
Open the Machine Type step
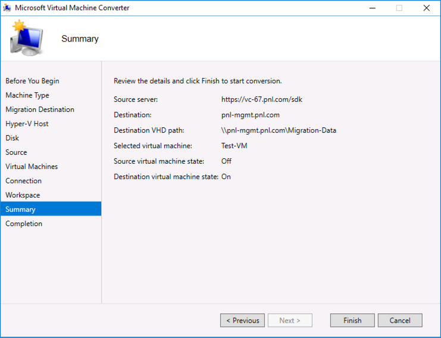(27, 95)
